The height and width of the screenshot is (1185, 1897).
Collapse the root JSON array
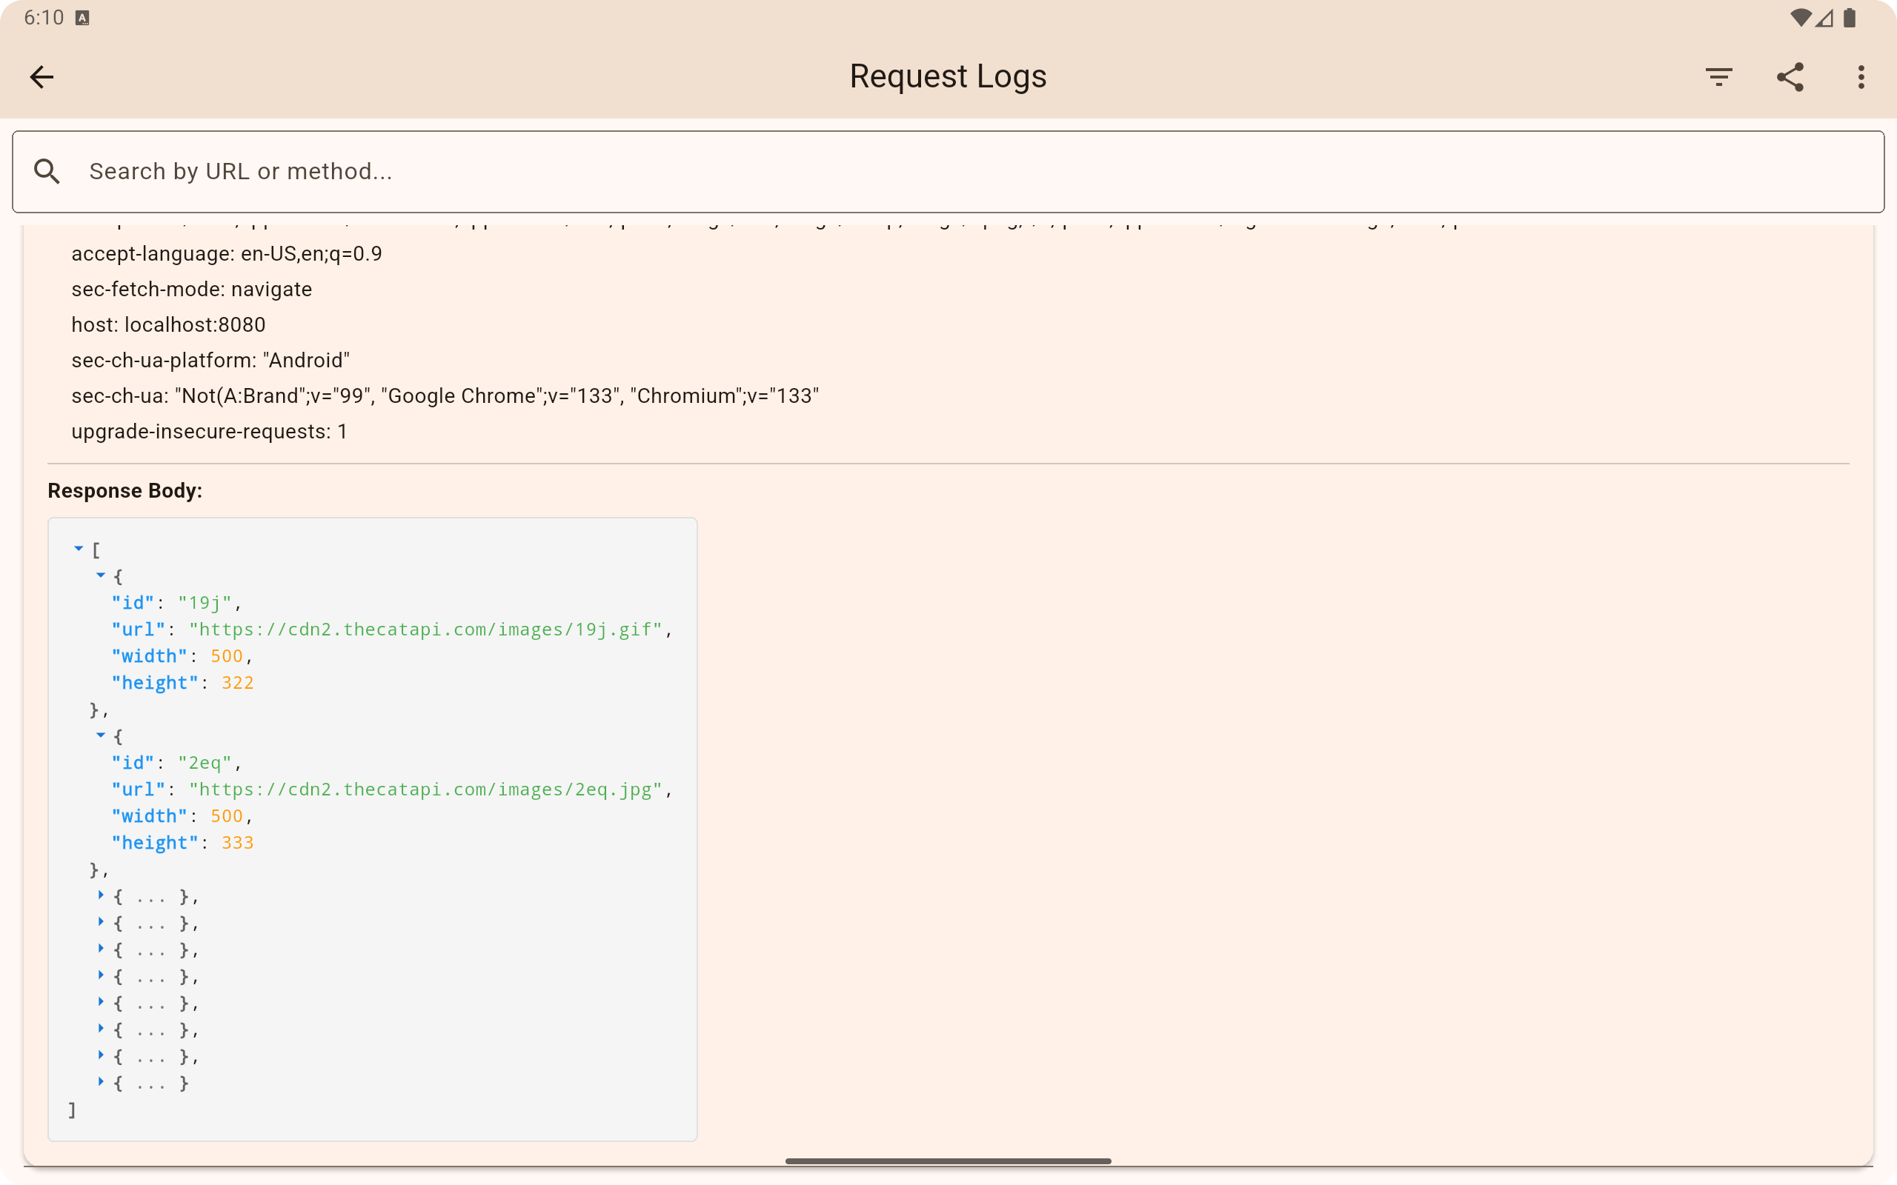(x=79, y=549)
